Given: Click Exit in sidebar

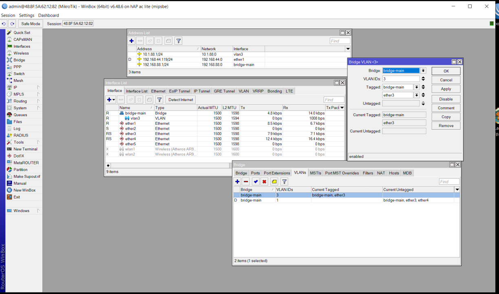Looking at the screenshot, I should pos(16,197).
